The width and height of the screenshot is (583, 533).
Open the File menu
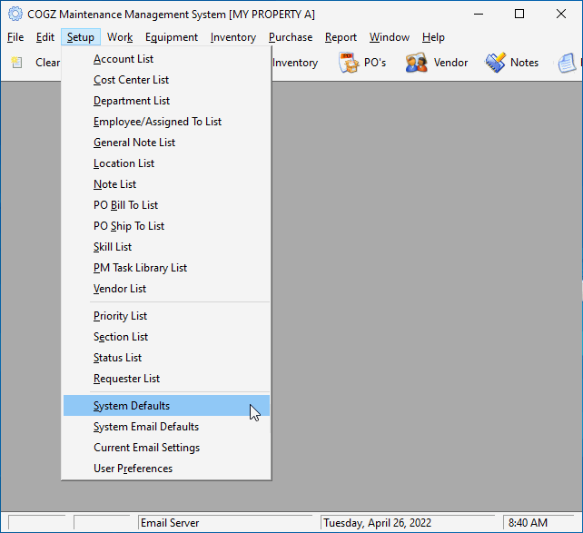(x=15, y=37)
